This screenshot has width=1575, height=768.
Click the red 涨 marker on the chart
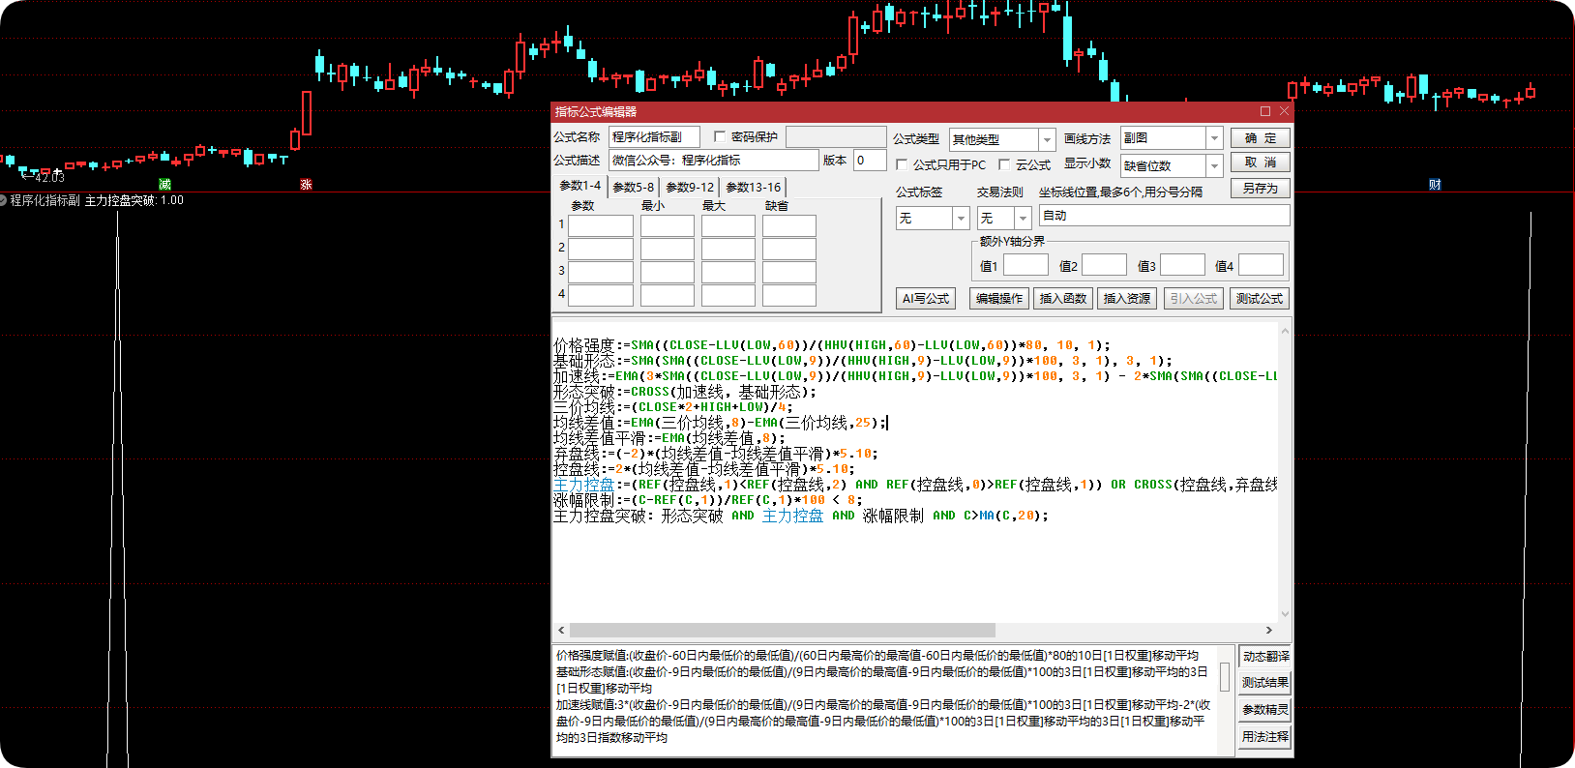click(x=306, y=184)
